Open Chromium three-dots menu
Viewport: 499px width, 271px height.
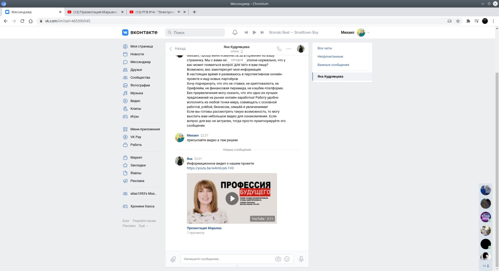click(494, 21)
